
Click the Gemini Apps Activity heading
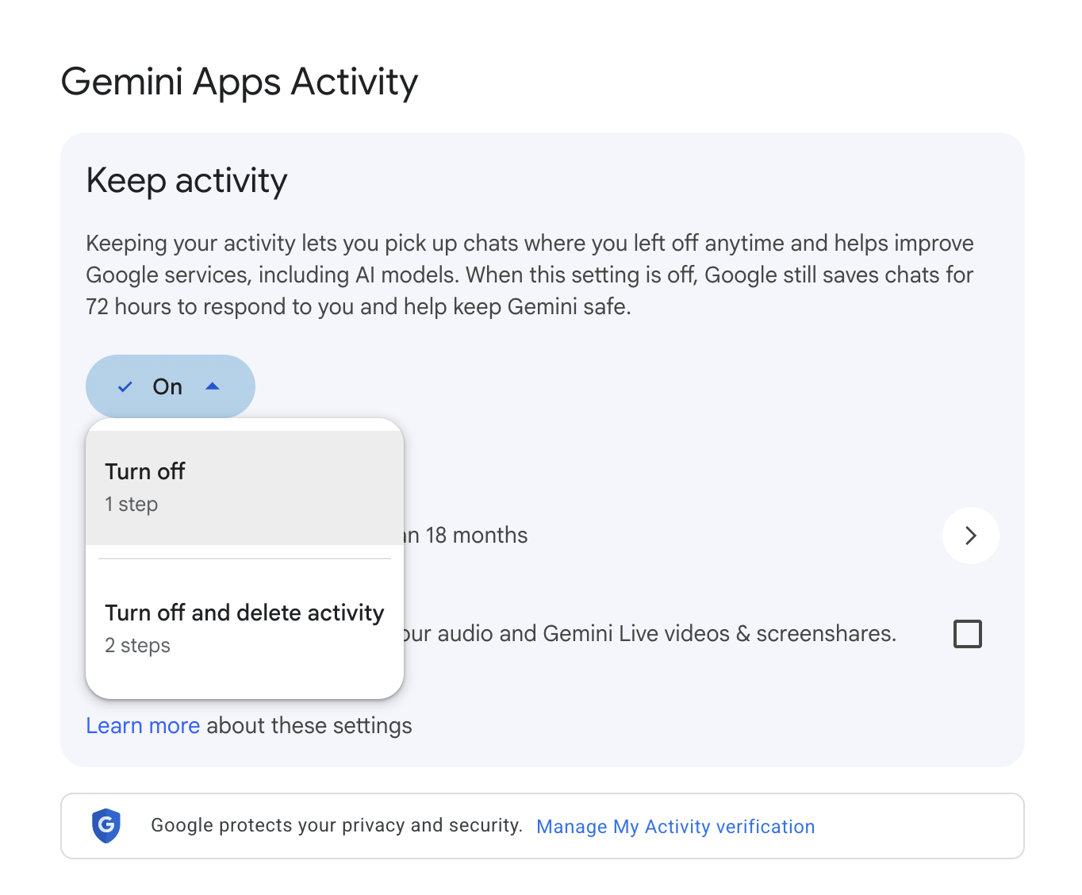[240, 82]
